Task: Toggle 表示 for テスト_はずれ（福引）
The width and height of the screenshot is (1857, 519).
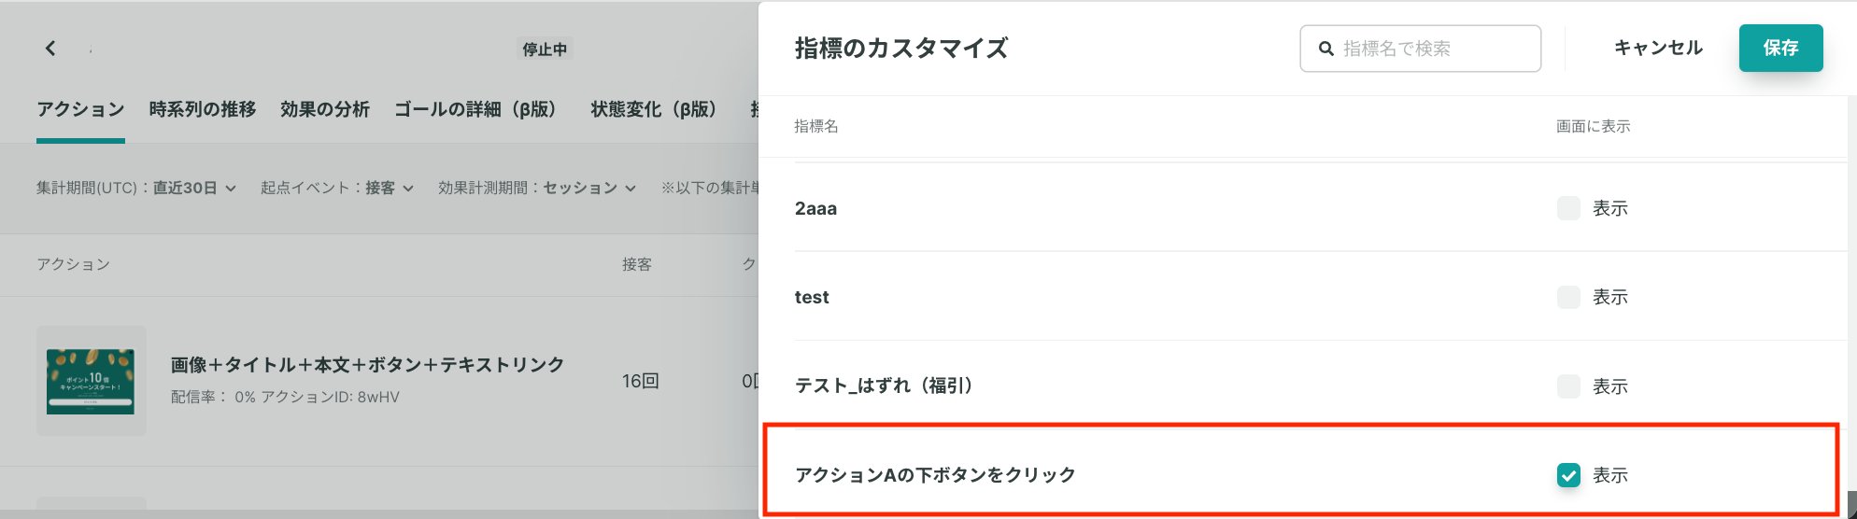Action: (x=1568, y=386)
